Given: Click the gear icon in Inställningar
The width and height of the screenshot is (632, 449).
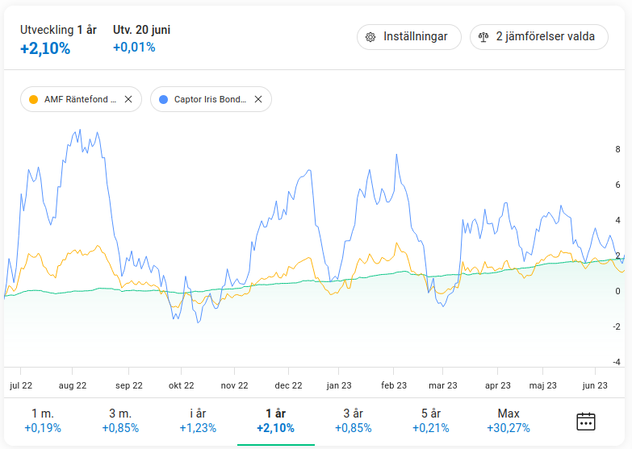Looking at the screenshot, I should pos(370,37).
